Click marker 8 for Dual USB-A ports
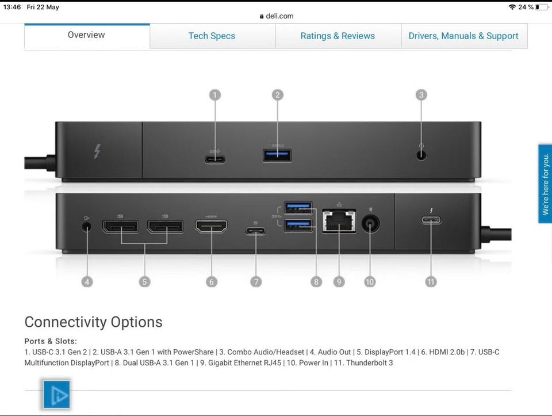The image size is (552, 416). pos(316,282)
